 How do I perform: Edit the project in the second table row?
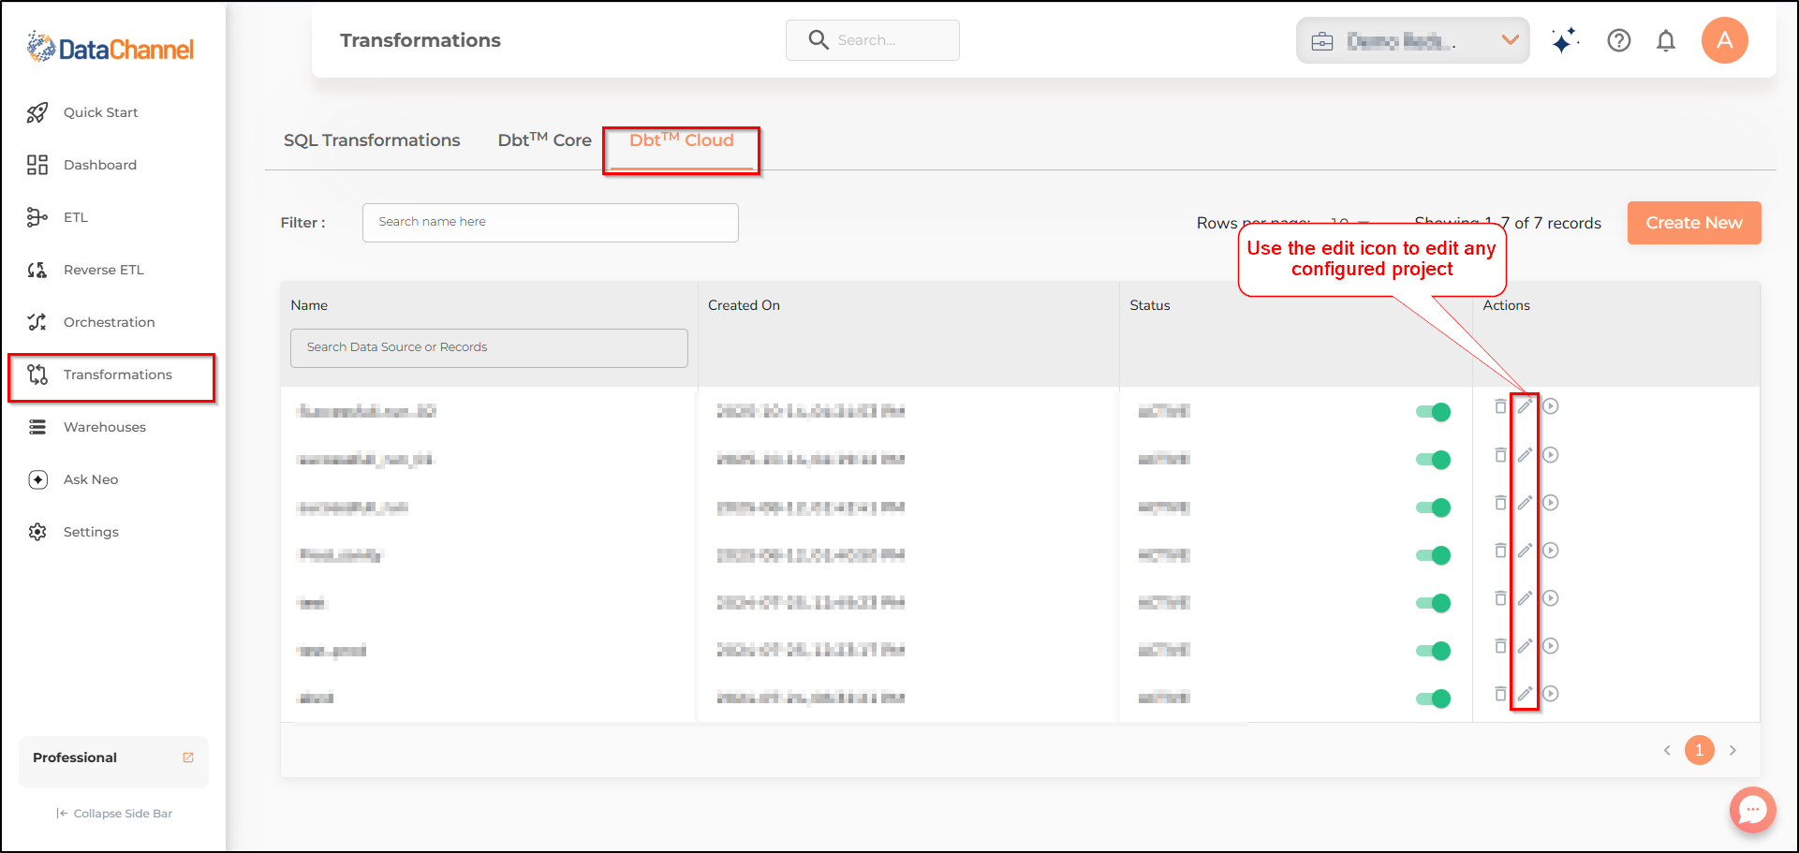(x=1525, y=455)
